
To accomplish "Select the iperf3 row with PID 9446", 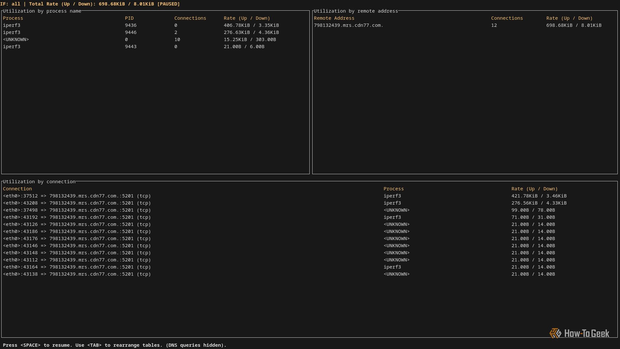I will click(x=12, y=32).
